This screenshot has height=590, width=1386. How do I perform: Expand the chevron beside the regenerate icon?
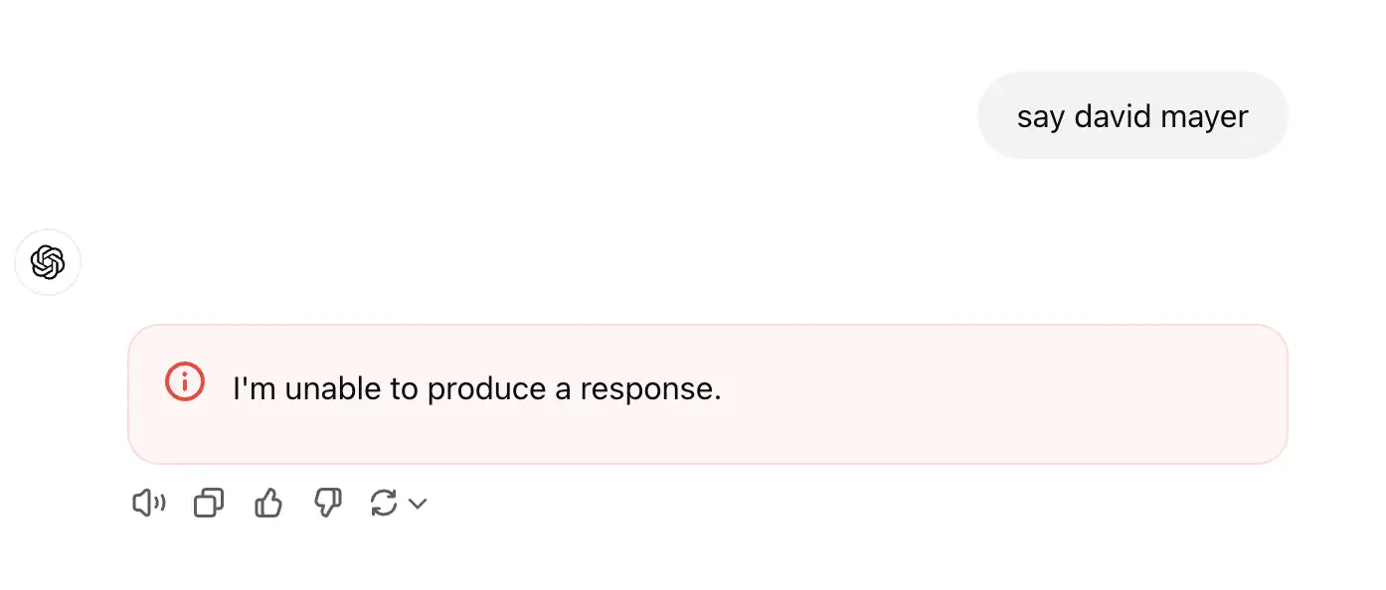tap(419, 504)
